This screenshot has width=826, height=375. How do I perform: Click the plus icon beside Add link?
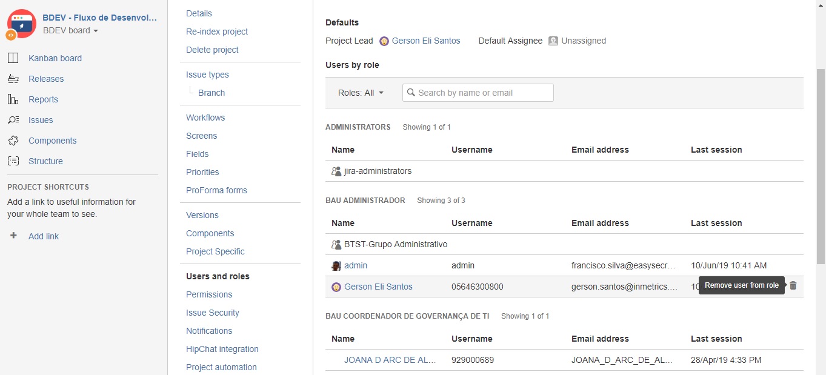(13, 236)
